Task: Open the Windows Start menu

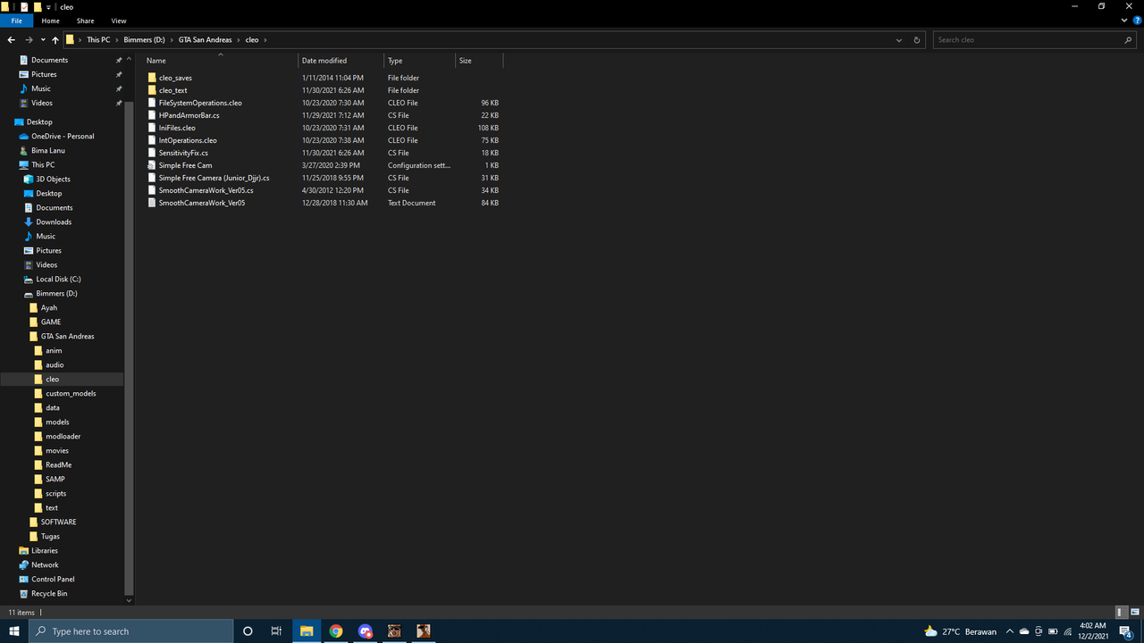Action: [x=14, y=631]
